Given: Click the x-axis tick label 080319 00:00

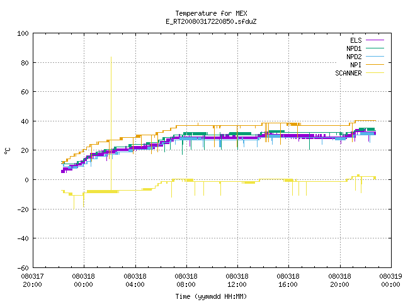Looking at the screenshot, I should (390, 281).
